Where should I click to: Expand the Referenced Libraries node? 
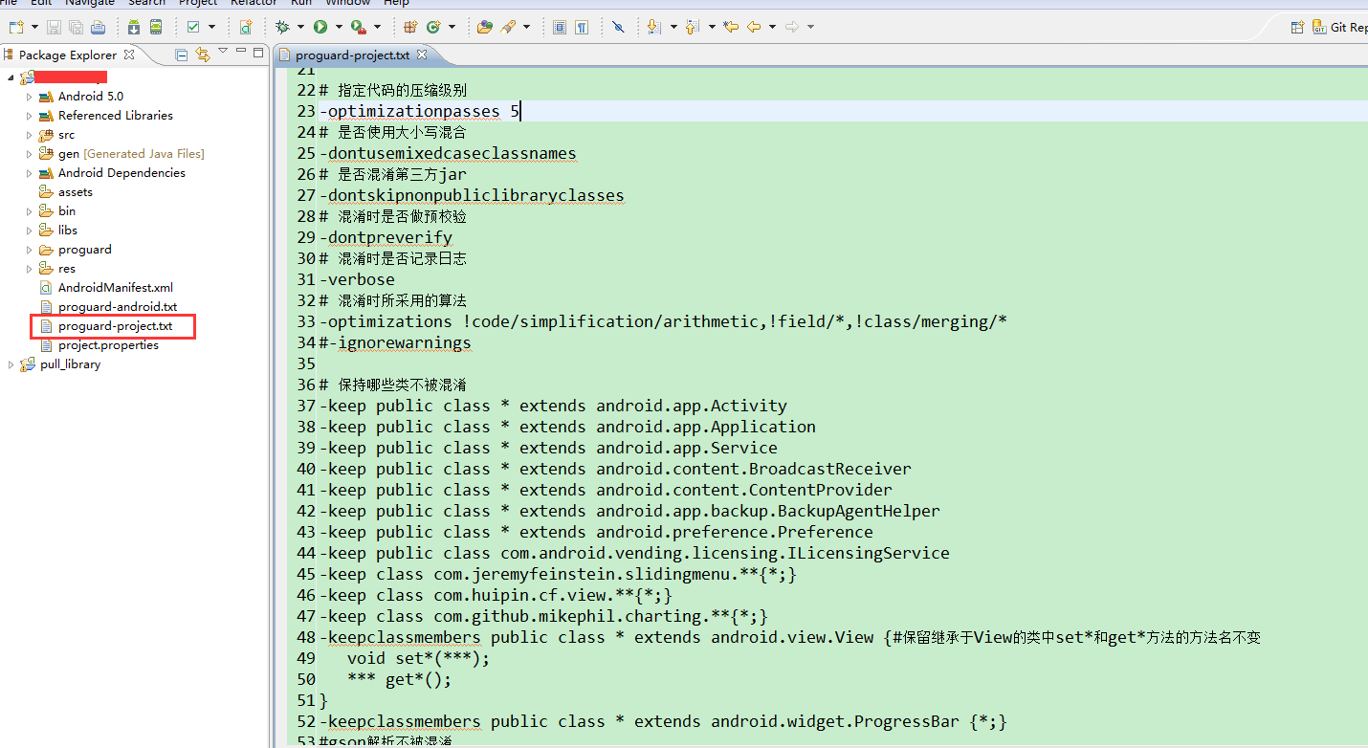tap(29, 116)
